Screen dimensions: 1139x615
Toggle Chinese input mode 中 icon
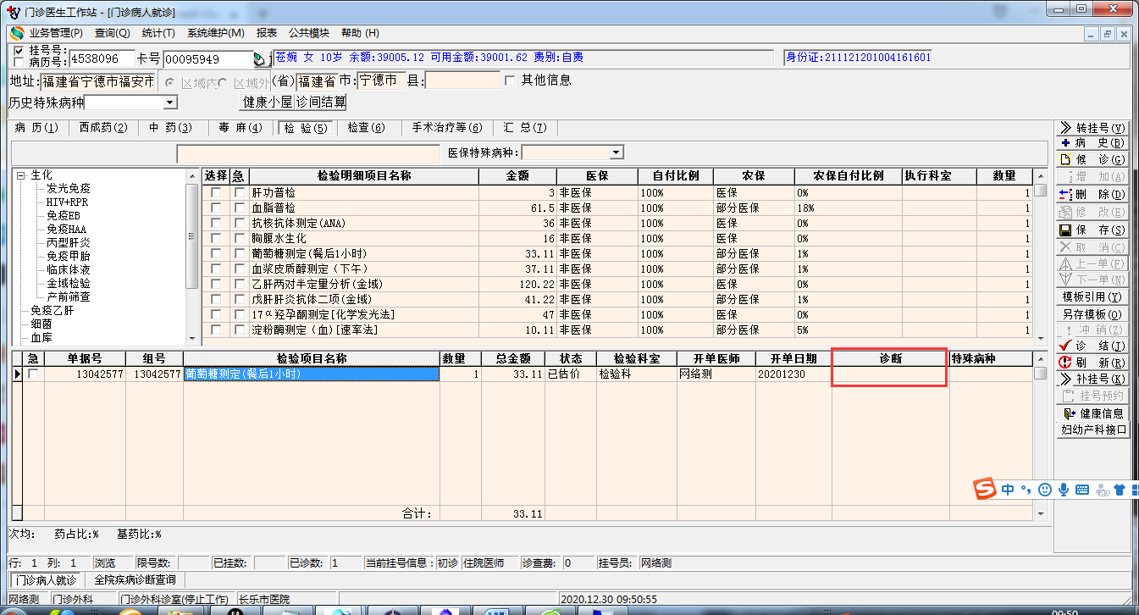[x=1008, y=489]
